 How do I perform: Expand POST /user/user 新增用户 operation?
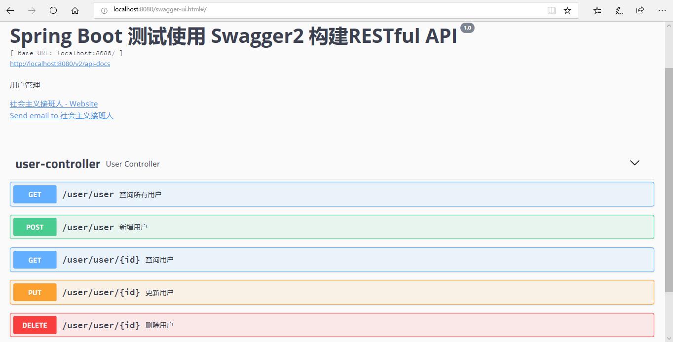pos(332,227)
